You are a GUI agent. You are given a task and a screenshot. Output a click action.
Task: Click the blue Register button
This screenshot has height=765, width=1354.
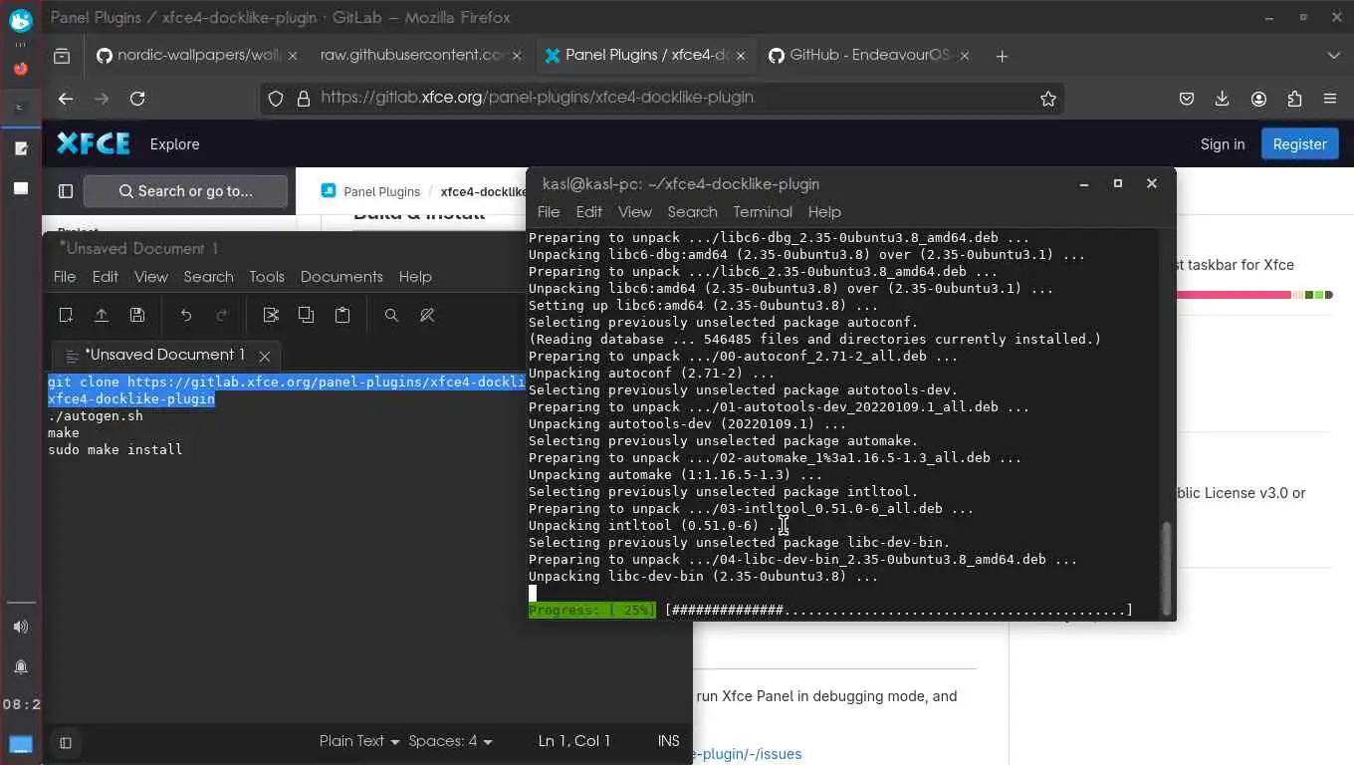[1300, 144]
